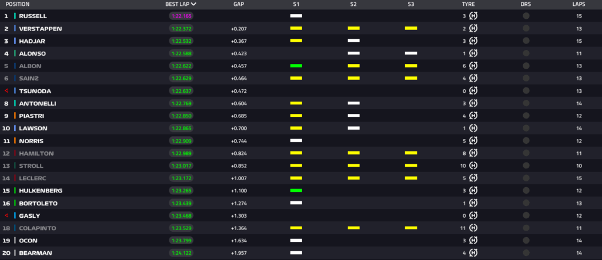
Task: Click the tyre icon for Stroll
Action: [473, 166]
